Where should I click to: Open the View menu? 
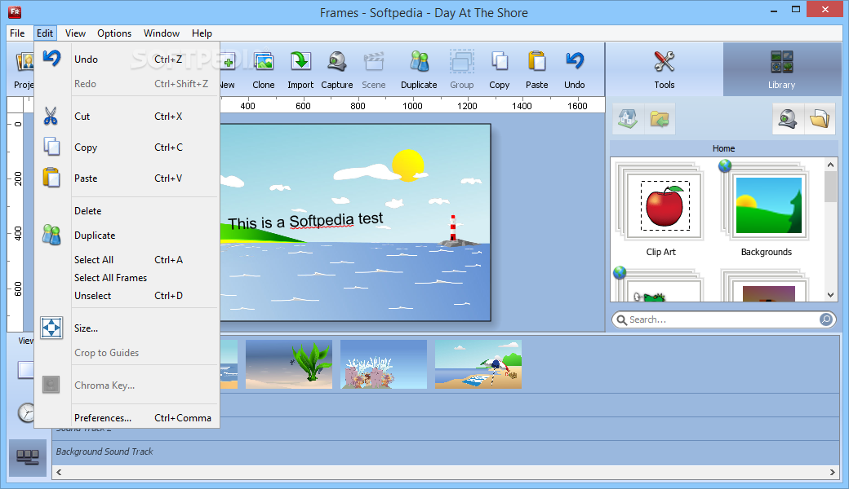tap(75, 33)
